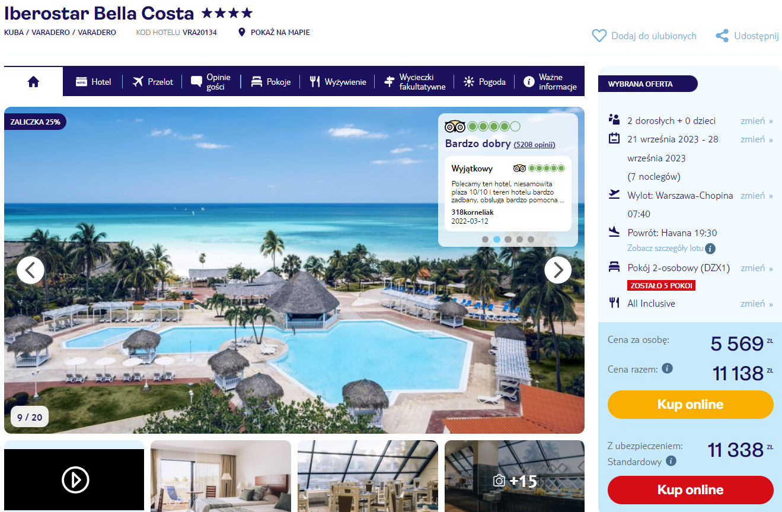This screenshot has width=782, height=512.
Task: Open the 5208 opinii reviews link
Action: point(535,144)
